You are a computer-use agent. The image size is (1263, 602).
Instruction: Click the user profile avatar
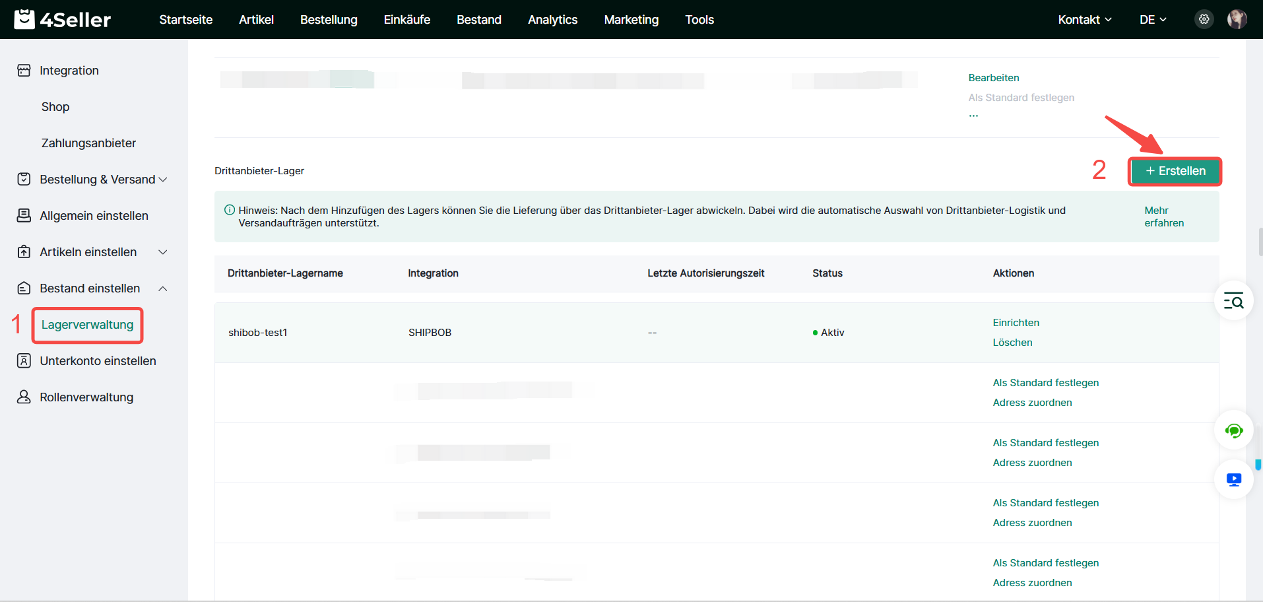1237,19
